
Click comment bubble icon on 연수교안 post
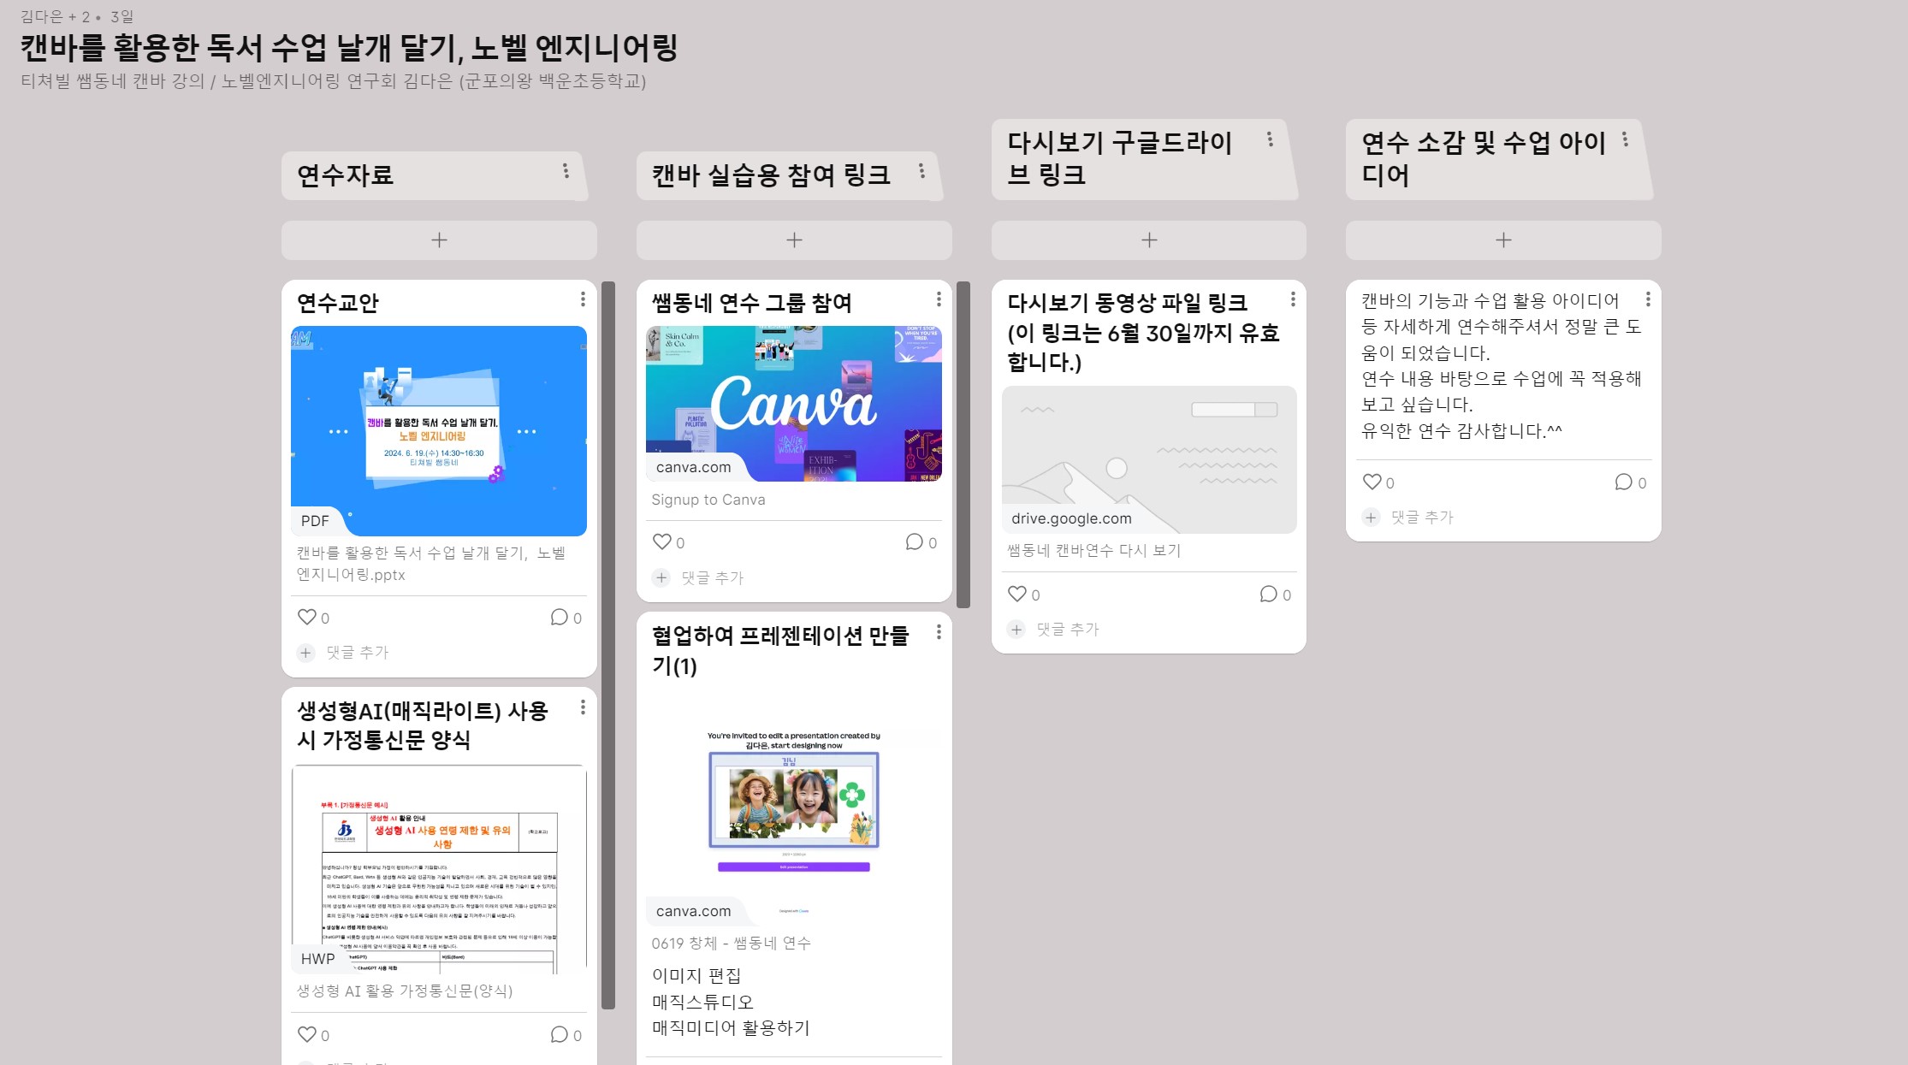point(560,617)
